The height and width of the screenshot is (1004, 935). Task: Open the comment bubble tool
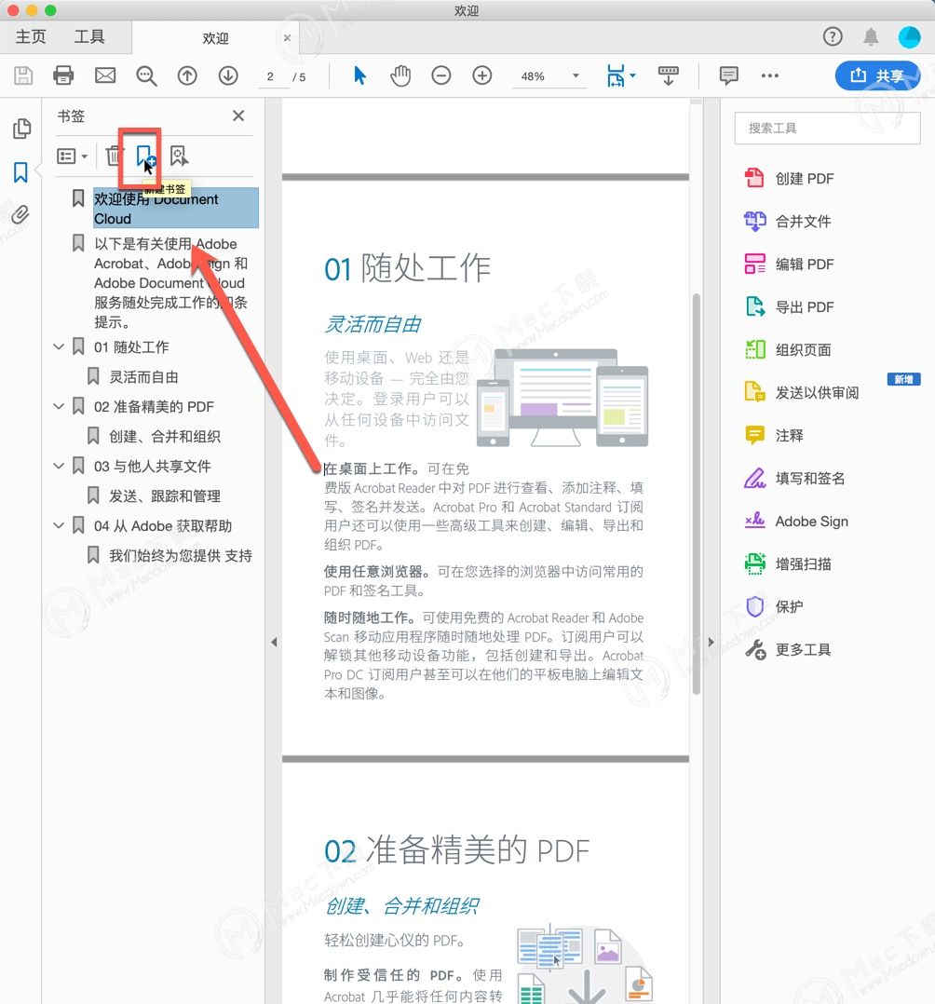tap(729, 75)
